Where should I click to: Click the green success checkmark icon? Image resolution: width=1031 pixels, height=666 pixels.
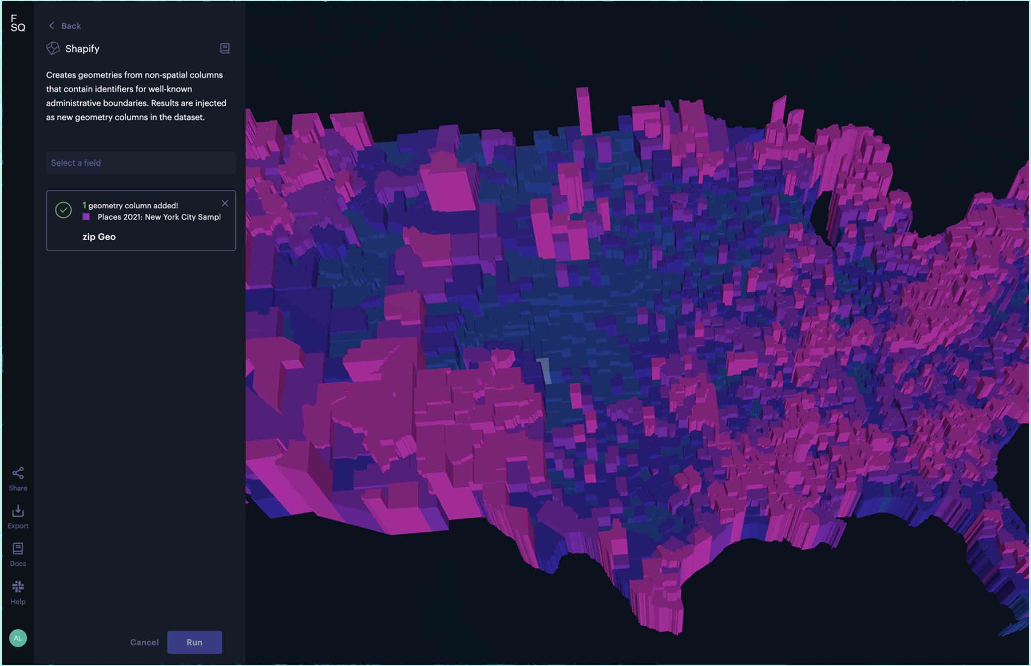point(63,210)
